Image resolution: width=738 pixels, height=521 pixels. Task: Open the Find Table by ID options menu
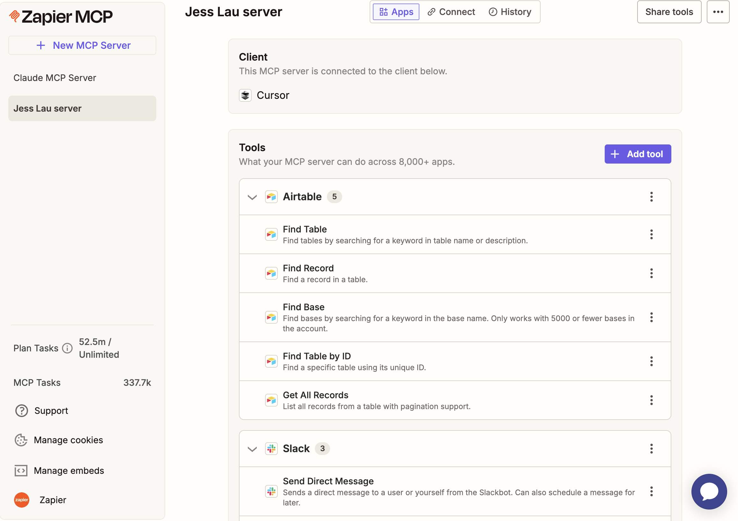click(x=651, y=361)
